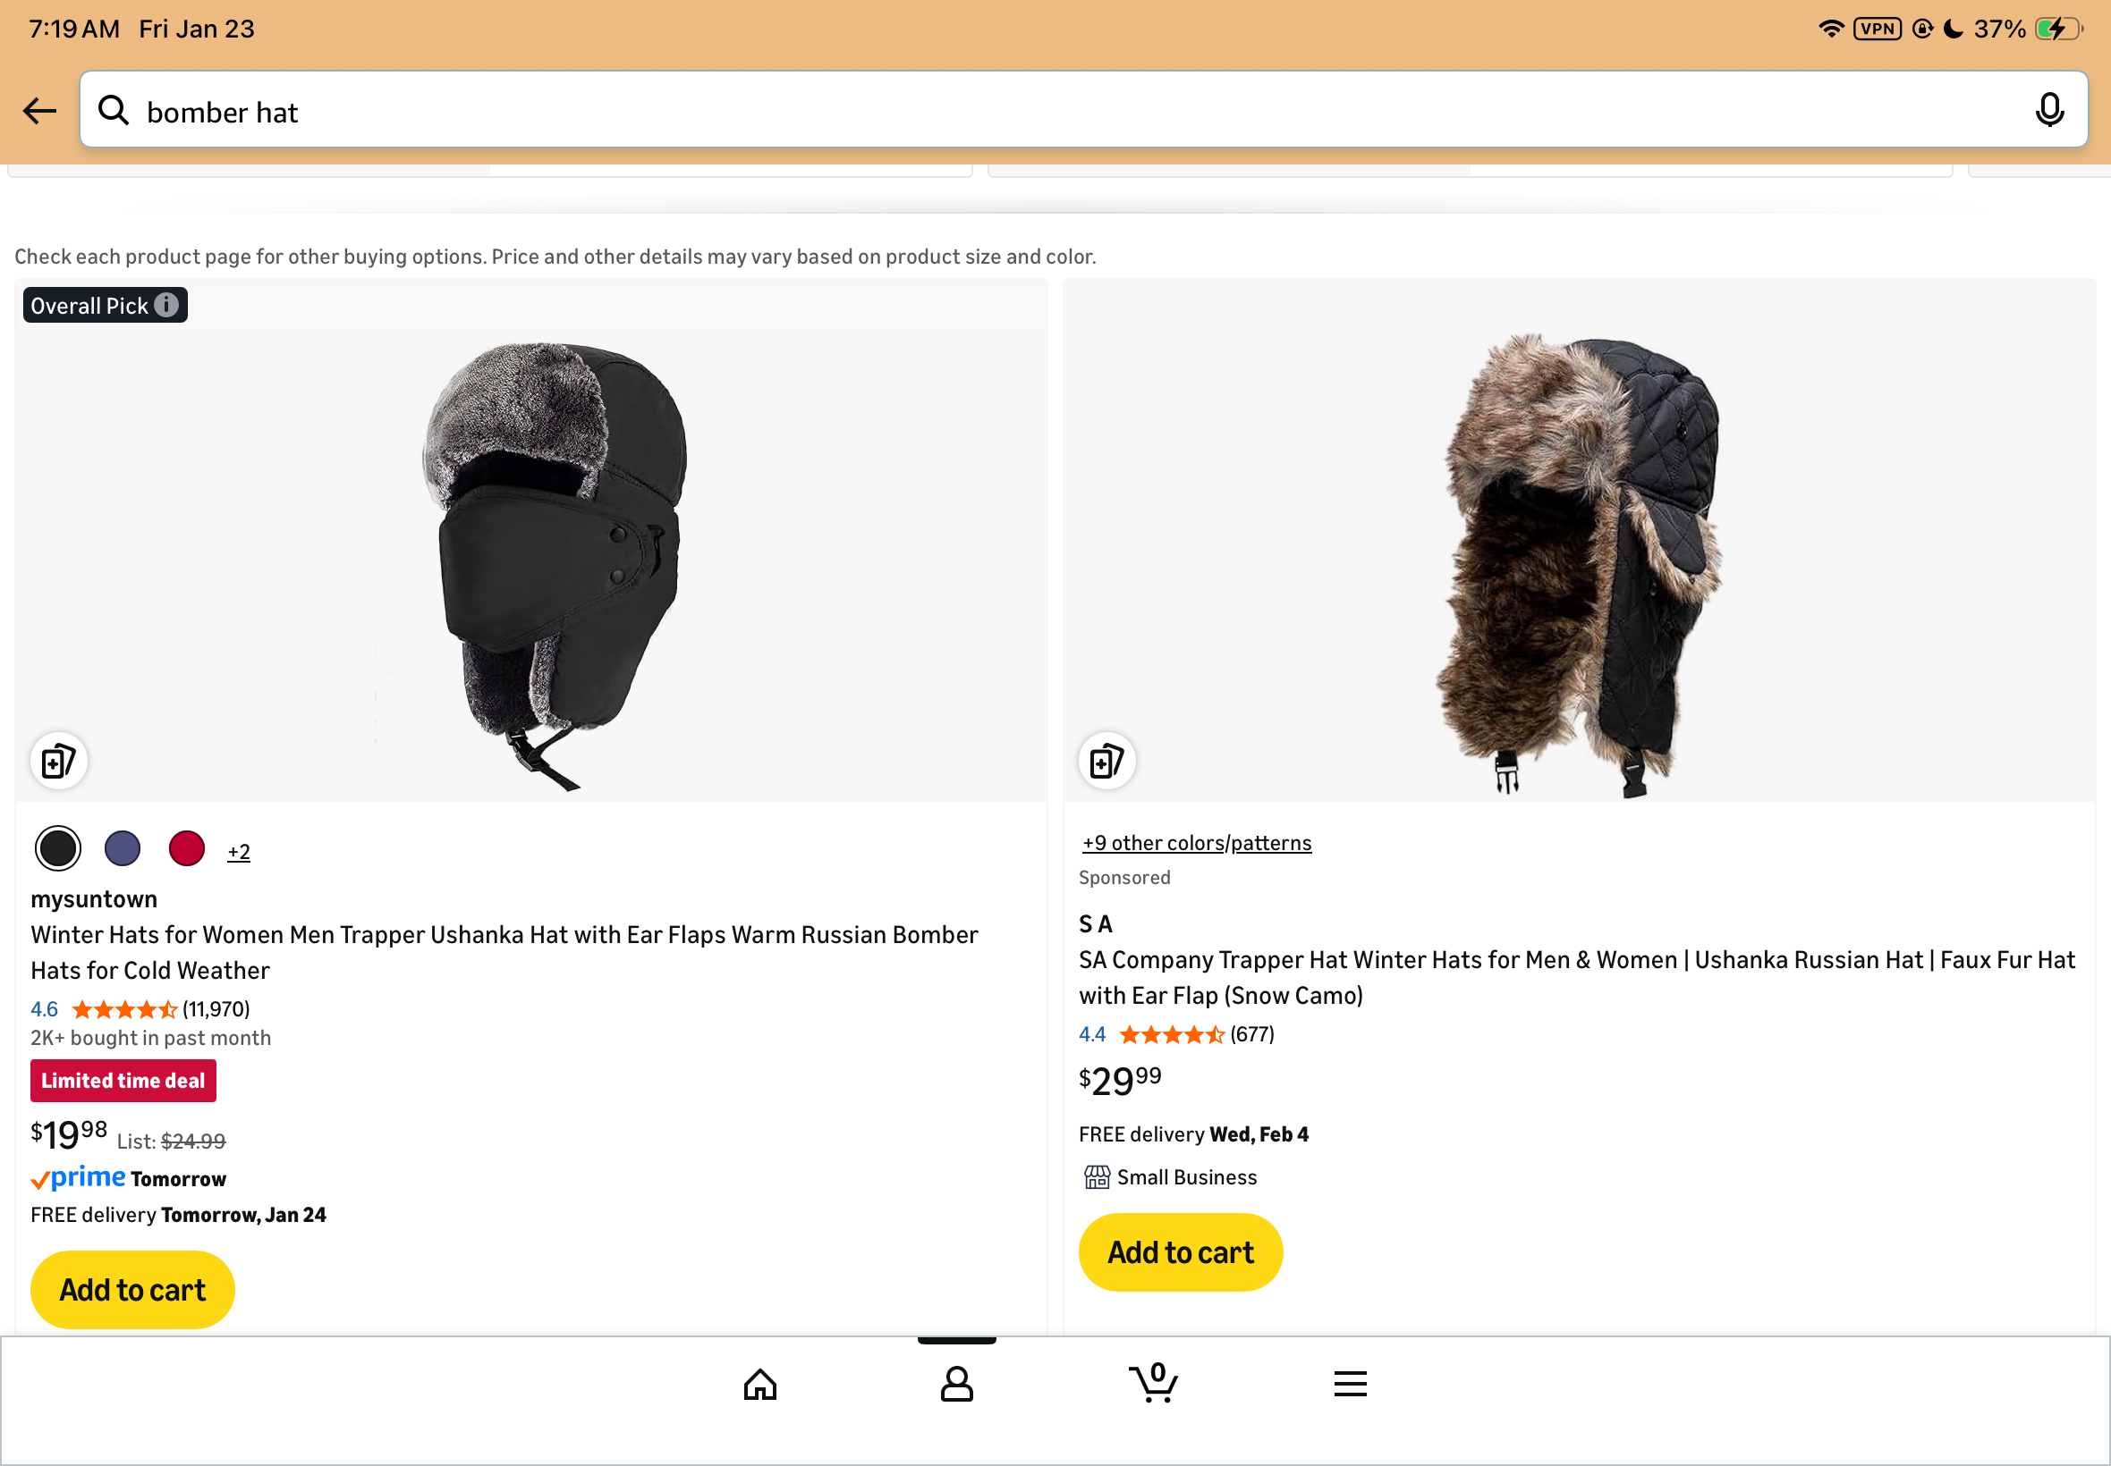Tap the Overall Pick info icon

pyautogui.click(x=166, y=305)
